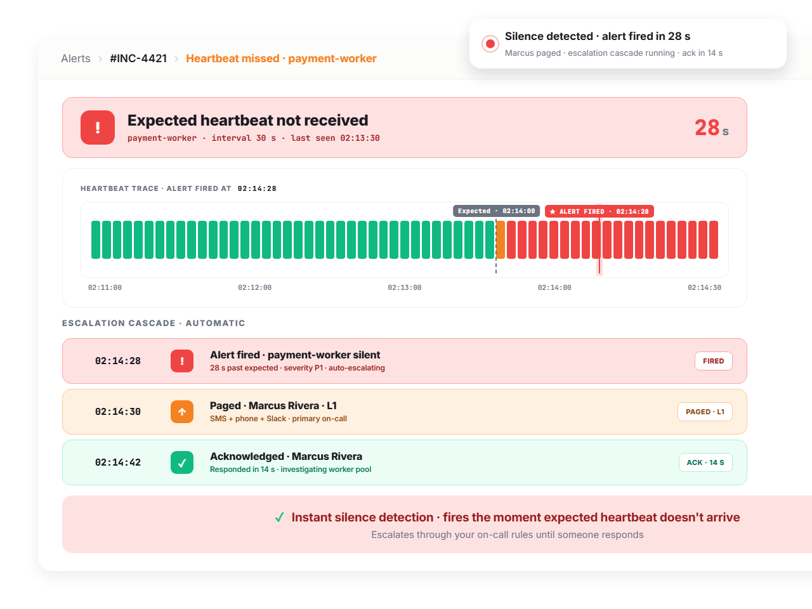Select the Acknowledged Marcus Rivera cascade row
Image resolution: width=812 pixels, height=609 pixels.
405,462
